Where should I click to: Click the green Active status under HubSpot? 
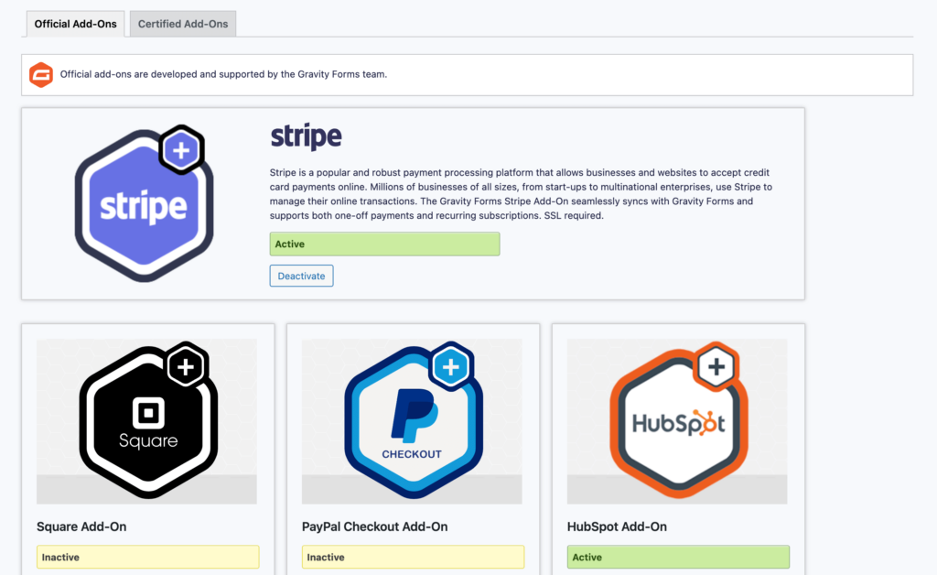pyautogui.click(x=678, y=557)
